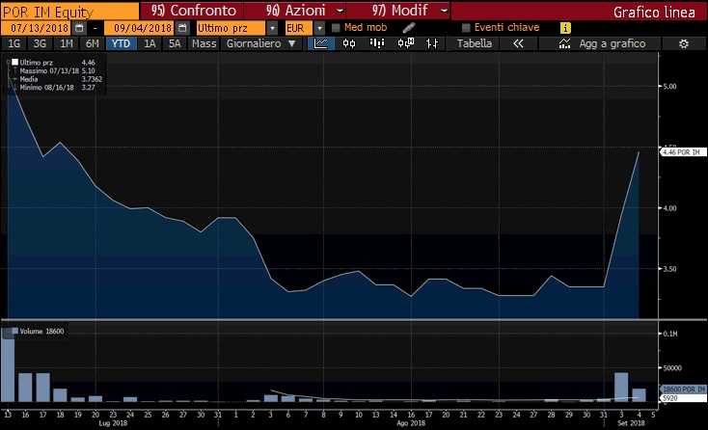Click the Massimo 07/13/18 legend row
This screenshot has width=708, height=430.
pyautogui.click(x=57, y=70)
